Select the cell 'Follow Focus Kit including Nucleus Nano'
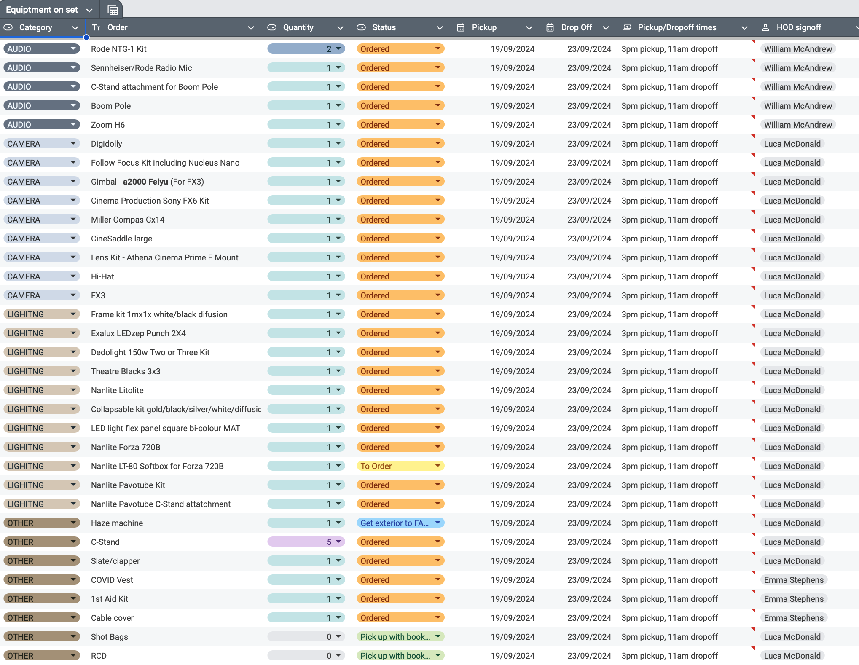The height and width of the screenshot is (665, 859). click(174, 163)
